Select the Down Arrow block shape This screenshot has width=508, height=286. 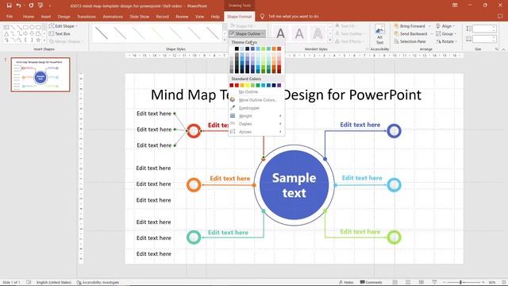pyautogui.click(x=32, y=33)
